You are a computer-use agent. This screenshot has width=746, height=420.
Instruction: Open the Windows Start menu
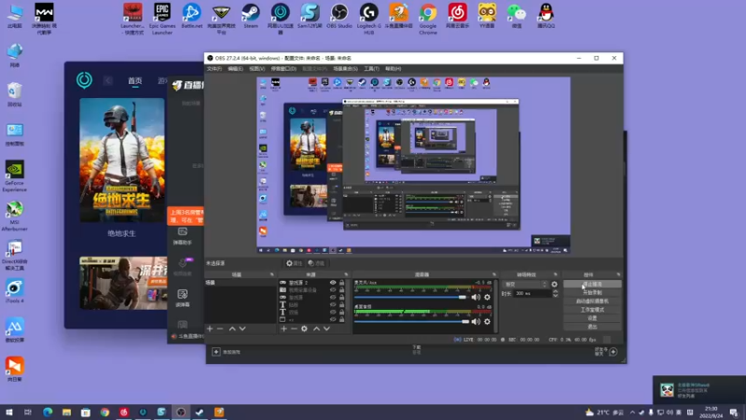pyautogui.click(x=9, y=413)
